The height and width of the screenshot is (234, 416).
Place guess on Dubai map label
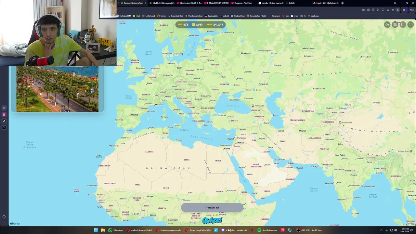(x=290, y=163)
